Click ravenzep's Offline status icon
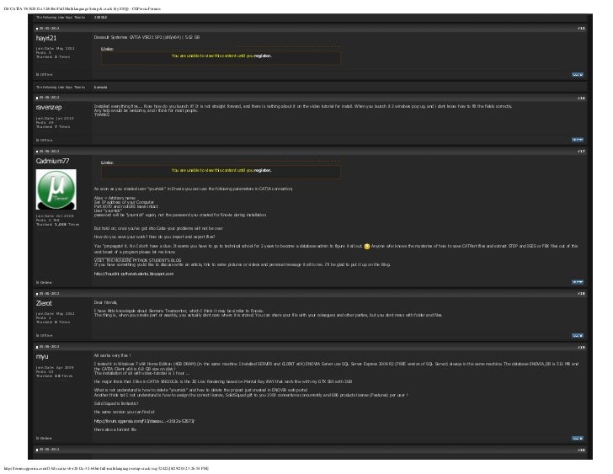Screen dimensions: 613x474 click(38, 140)
